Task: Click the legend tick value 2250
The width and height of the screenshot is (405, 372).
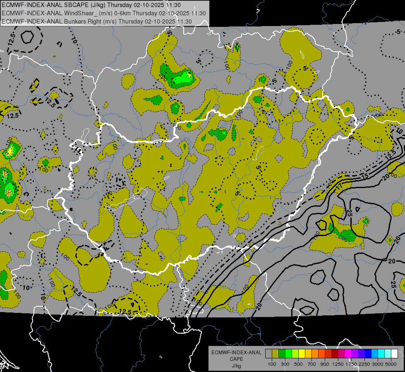Action: [365, 364]
